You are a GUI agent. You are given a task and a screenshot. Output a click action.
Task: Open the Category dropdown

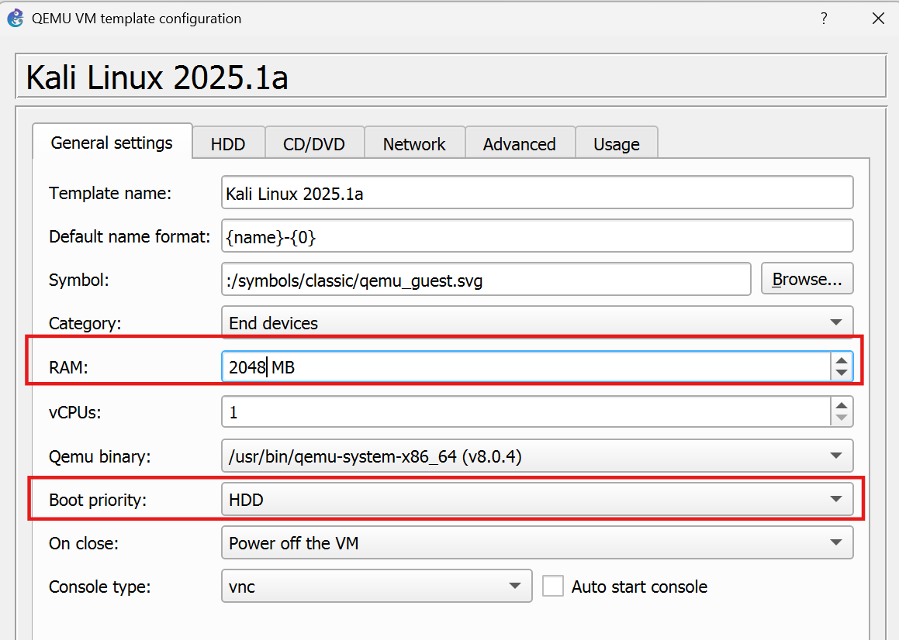[x=538, y=322]
